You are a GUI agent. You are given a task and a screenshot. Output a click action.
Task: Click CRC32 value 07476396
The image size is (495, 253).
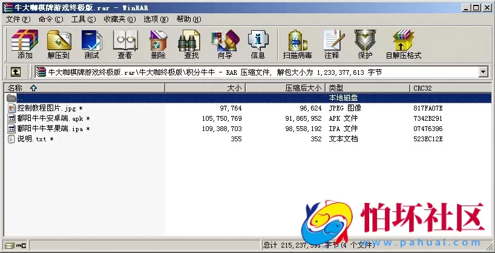pos(428,129)
